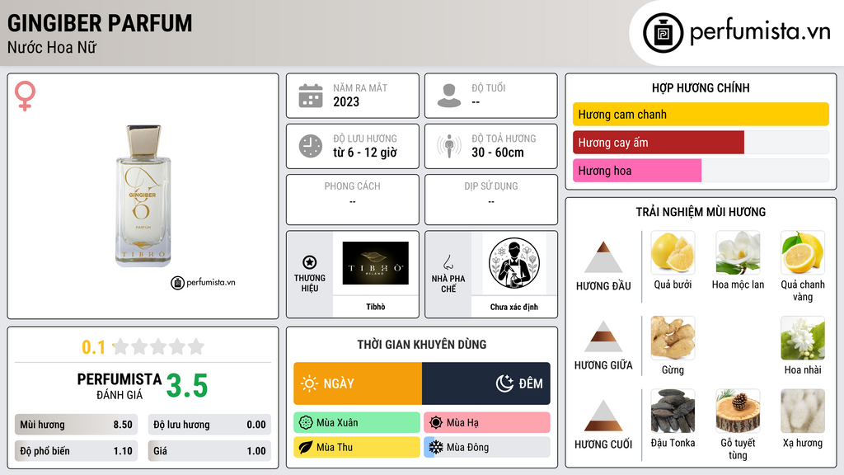Click the Hương giữa pyramid icon
Viewport: 844px width, 475px height.
(x=603, y=336)
